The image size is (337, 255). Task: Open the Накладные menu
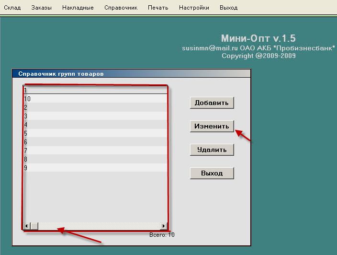tap(78, 8)
